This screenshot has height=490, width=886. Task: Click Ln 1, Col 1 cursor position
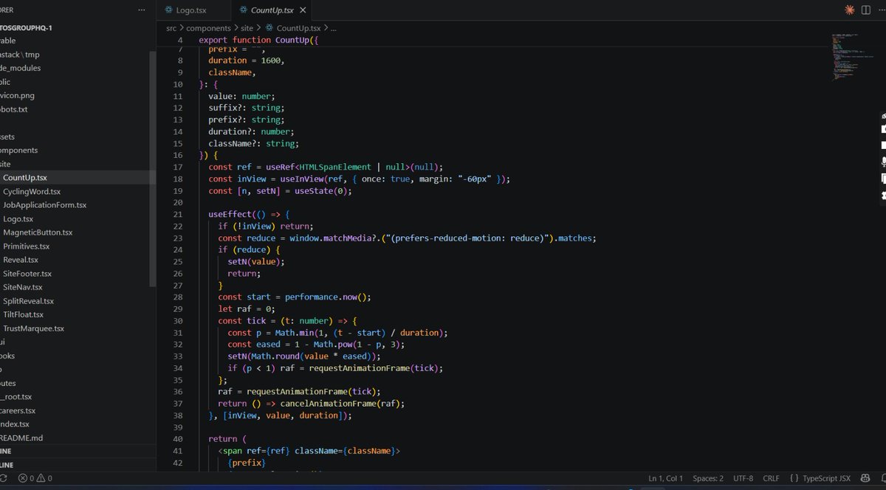pyautogui.click(x=665, y=478)
